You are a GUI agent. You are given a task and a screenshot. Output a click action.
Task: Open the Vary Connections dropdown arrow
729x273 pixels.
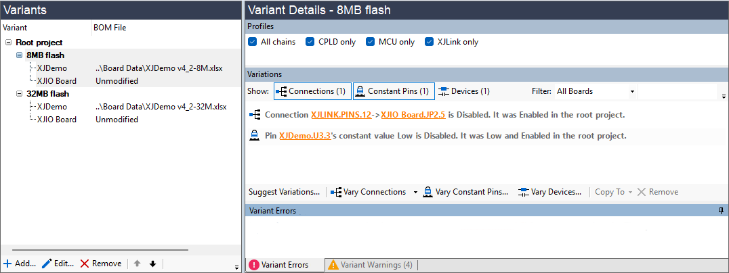pyautogui.click(x=415, y=192)
